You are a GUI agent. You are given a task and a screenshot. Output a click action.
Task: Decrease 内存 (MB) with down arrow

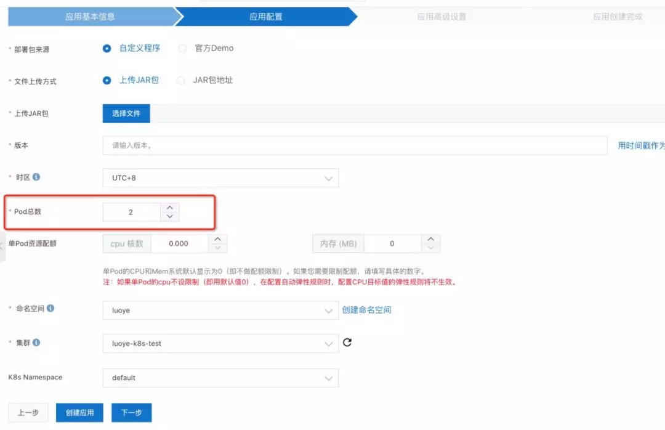point(431,248)
